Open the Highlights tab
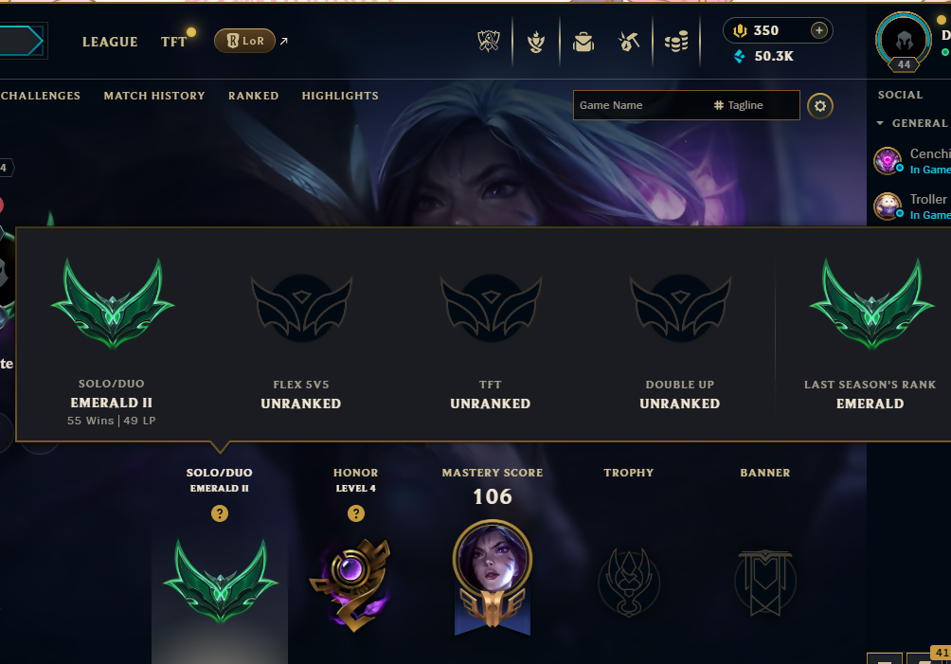Viewport: 951px width, 664px height. click(340, 96)
